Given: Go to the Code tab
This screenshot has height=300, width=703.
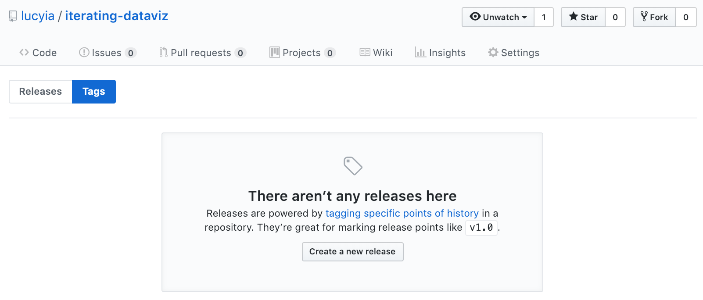Looking at the screenshot, I should pos(38,53).
